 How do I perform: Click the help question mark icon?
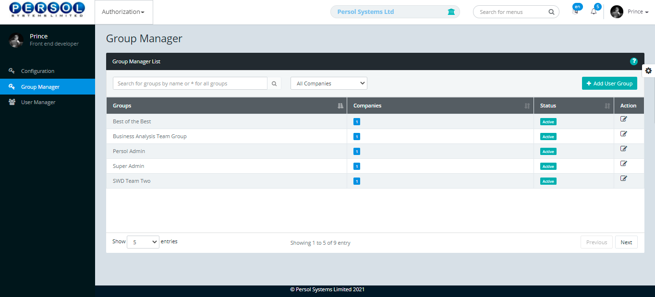(x=633, y=61)
